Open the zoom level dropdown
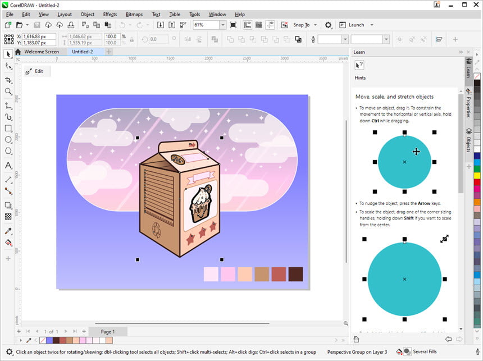Screen dimensions: 483x361 [223, 25]
